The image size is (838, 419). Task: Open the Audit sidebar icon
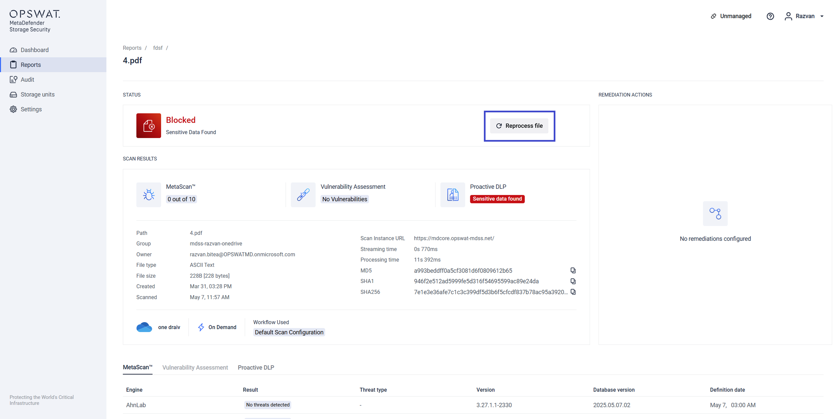coord(13,79)
